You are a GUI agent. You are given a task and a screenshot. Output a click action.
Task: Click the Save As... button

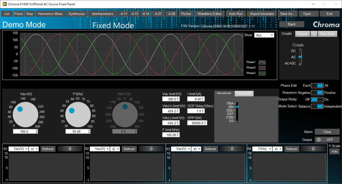coord(288,14)
